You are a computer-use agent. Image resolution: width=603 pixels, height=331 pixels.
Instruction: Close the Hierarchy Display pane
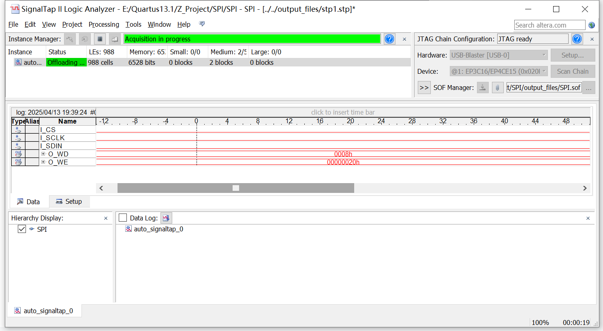click(106, 218)
